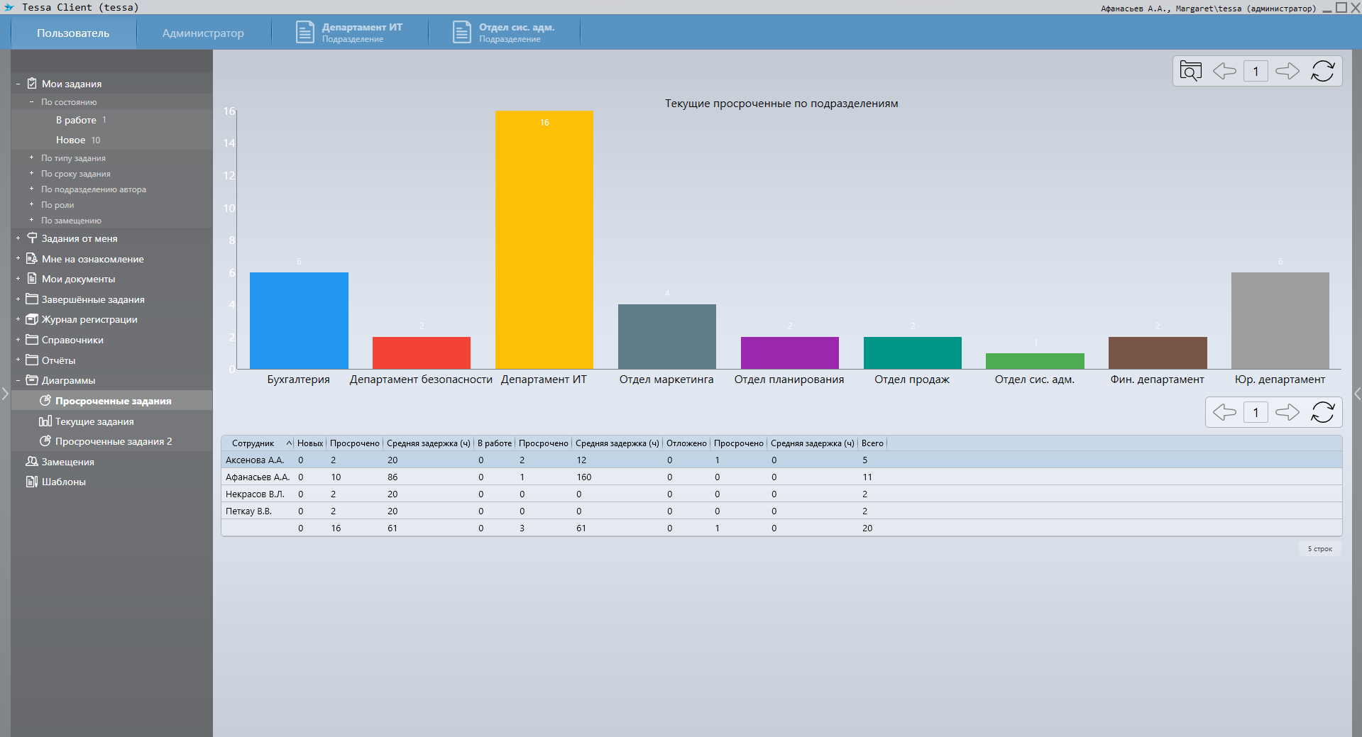The width and height of the screenshot is (1362, 737).
Task: Click the search filter icon above the chart
Action: click(1190, 71)
